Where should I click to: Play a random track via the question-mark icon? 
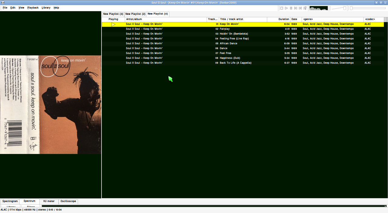tap(305, 8)
